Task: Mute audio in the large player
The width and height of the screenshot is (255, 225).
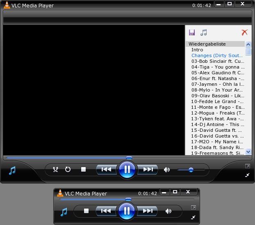Action: click(167, 170)
